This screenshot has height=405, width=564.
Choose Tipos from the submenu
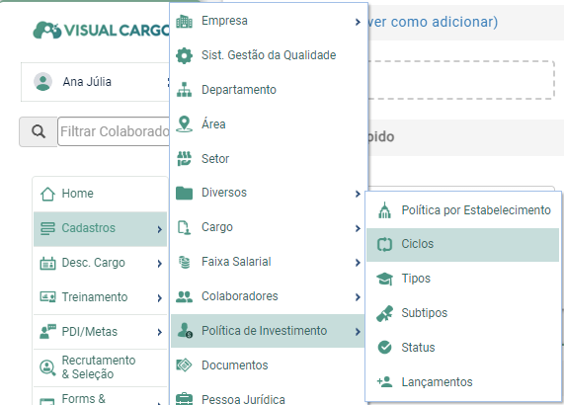pos(462,279)
